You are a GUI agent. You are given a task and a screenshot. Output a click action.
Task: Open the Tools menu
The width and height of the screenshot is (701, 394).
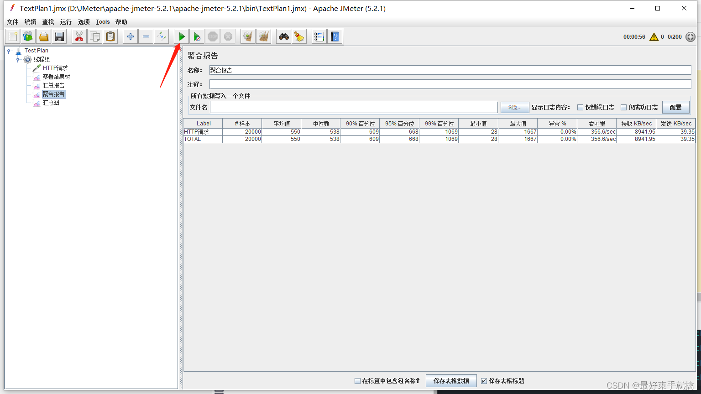[x=103, y=22]
